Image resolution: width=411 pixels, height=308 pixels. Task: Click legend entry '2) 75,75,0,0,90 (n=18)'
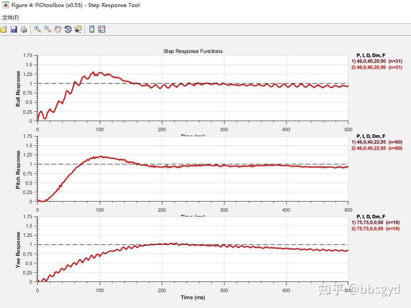pyautogui.click(x=376, y=228)
